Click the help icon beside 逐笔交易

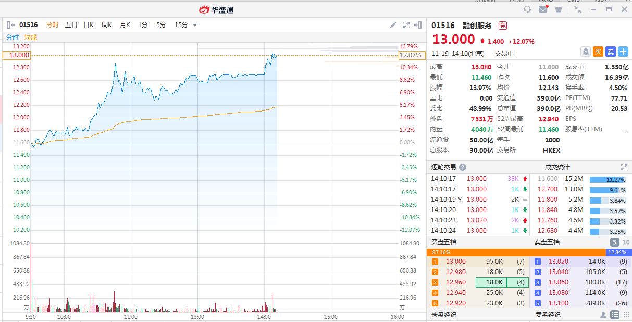tap(463, 167)
